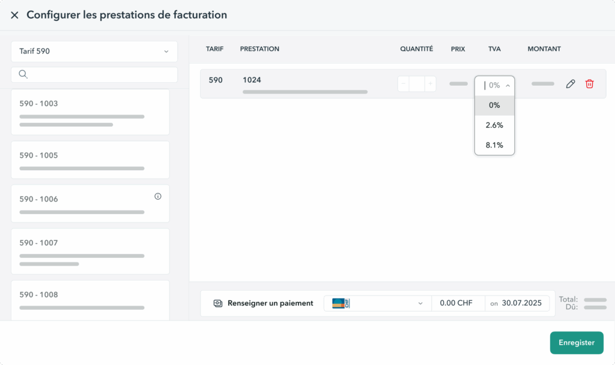Select the 590 - 1008 service card
This screenshot has width=615, height=365.
(x=90, y=300)
